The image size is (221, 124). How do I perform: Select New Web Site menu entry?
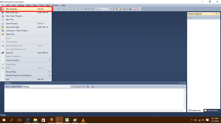point(26,12)
